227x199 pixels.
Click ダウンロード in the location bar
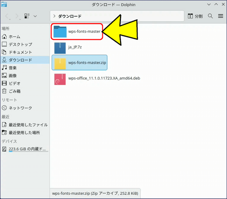[70, 16]
